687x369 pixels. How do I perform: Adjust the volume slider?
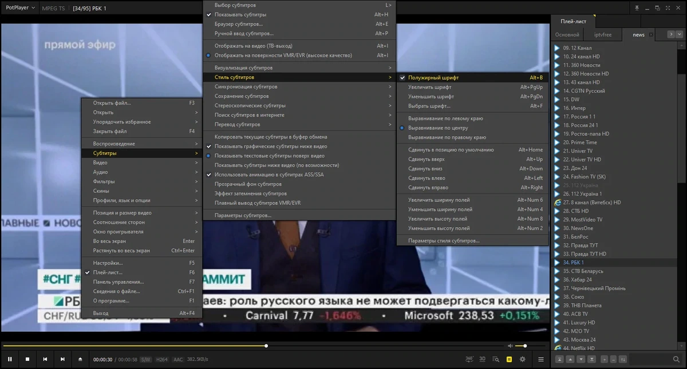tap(520, 346)
